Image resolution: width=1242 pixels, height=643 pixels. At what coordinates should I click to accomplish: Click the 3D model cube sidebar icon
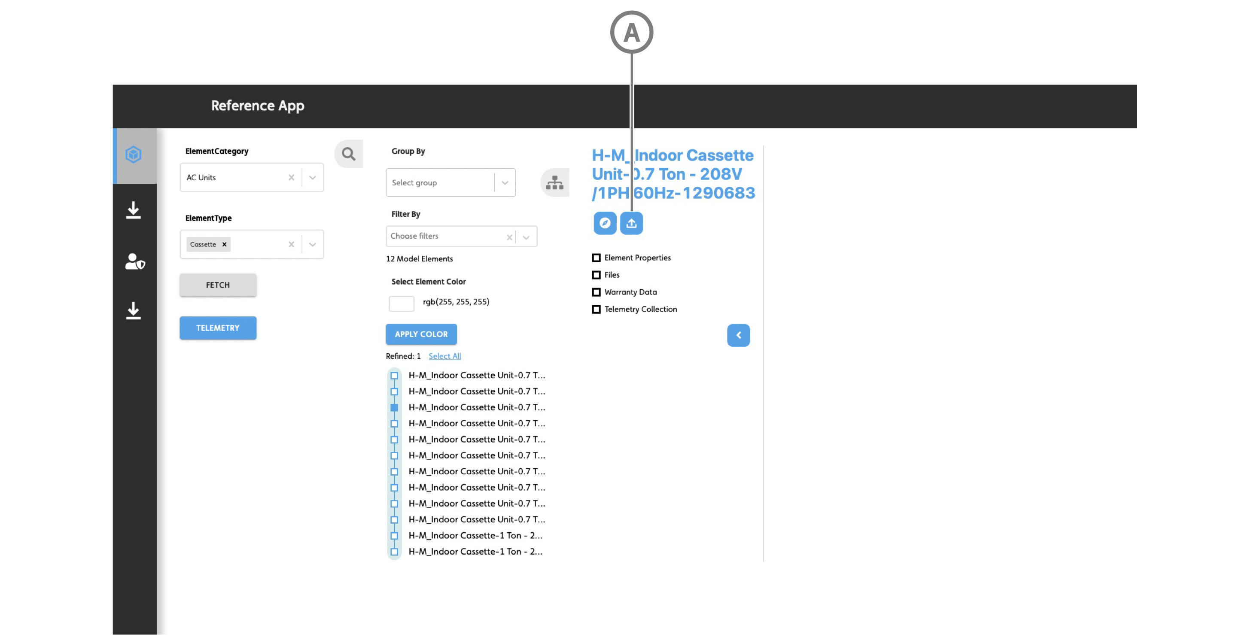point(134,155)
